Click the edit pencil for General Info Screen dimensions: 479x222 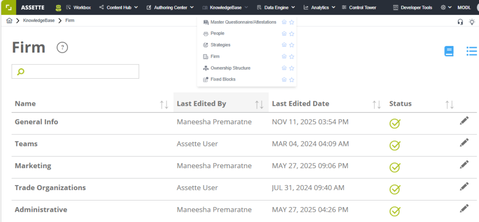pyautogui.click(x=464, y=121)
